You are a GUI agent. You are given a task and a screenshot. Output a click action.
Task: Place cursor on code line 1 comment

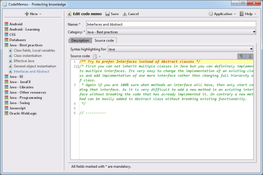click(140, 62)
